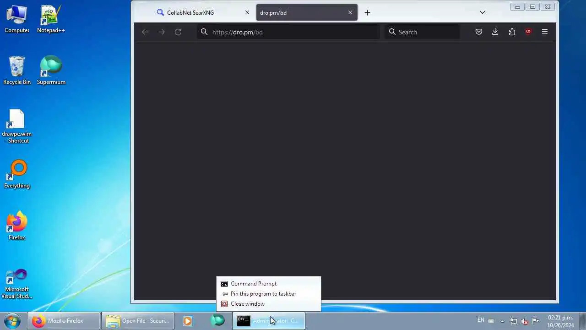Image resolution: width=586 pixels, height=330 pixels.
Task: Open the taskbar clock and date
Action: (x=560, y=321)
